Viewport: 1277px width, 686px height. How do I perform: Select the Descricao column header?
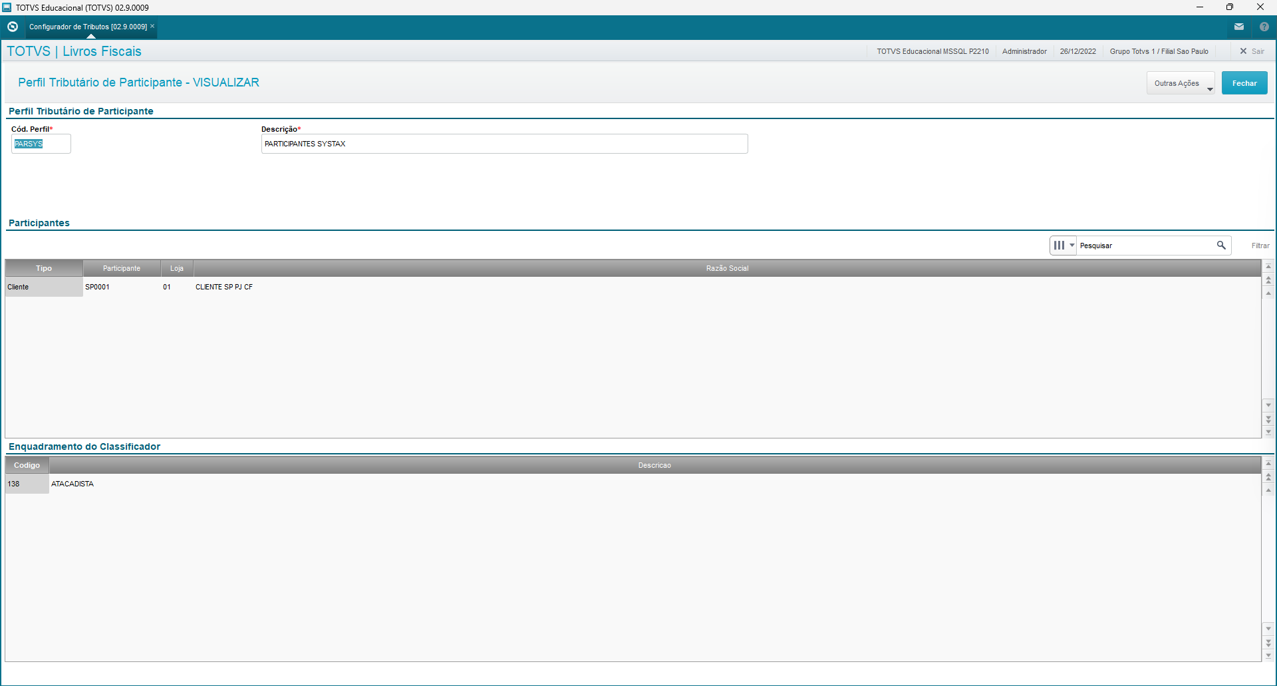tap(654, 465)
